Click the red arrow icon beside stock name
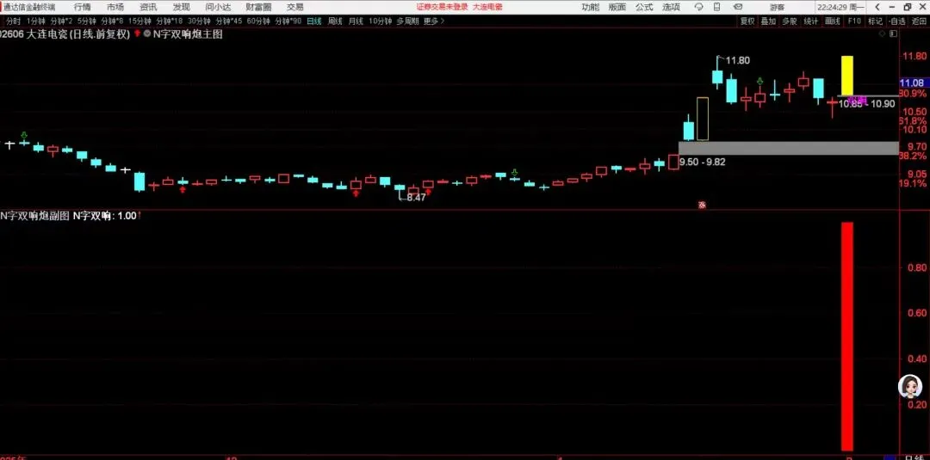 tap(138, 34)
